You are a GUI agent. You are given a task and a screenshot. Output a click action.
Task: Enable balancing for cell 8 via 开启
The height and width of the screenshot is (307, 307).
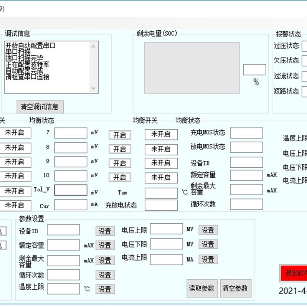tap(119, 149)
